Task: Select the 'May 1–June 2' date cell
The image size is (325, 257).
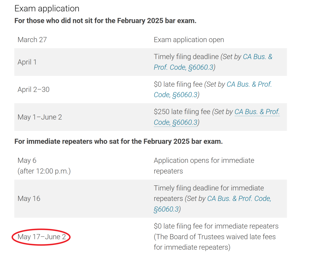Action: click(40, 117)
